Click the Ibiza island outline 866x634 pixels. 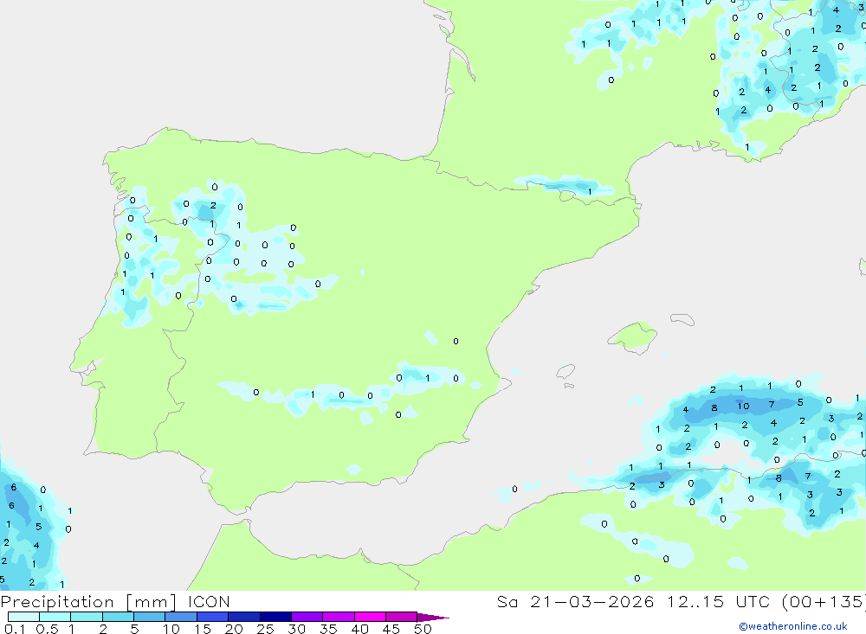tap(565, 372)
